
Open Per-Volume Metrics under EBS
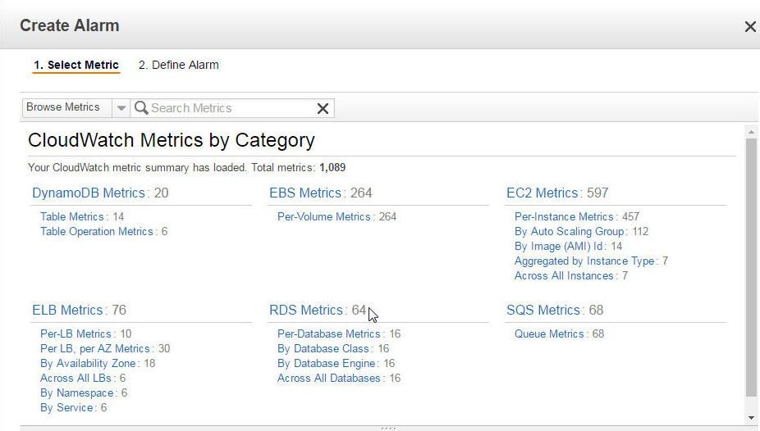click(323, 216)
